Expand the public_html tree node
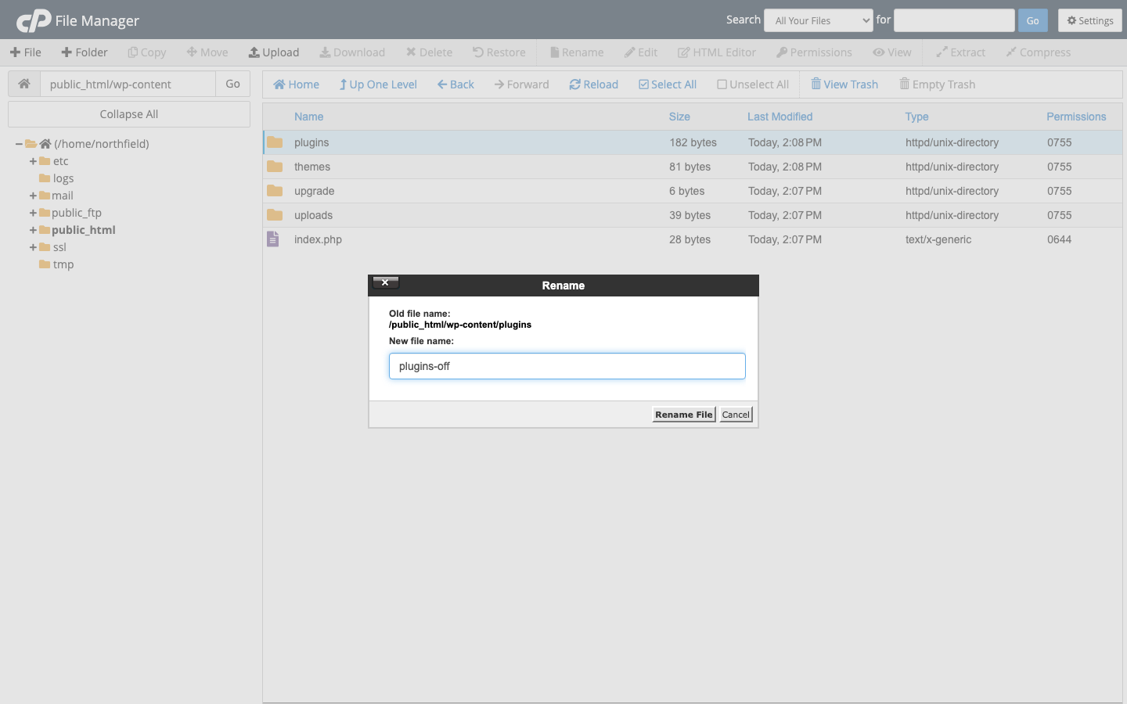The image size is (1127, 704). (x=33, y=230)
